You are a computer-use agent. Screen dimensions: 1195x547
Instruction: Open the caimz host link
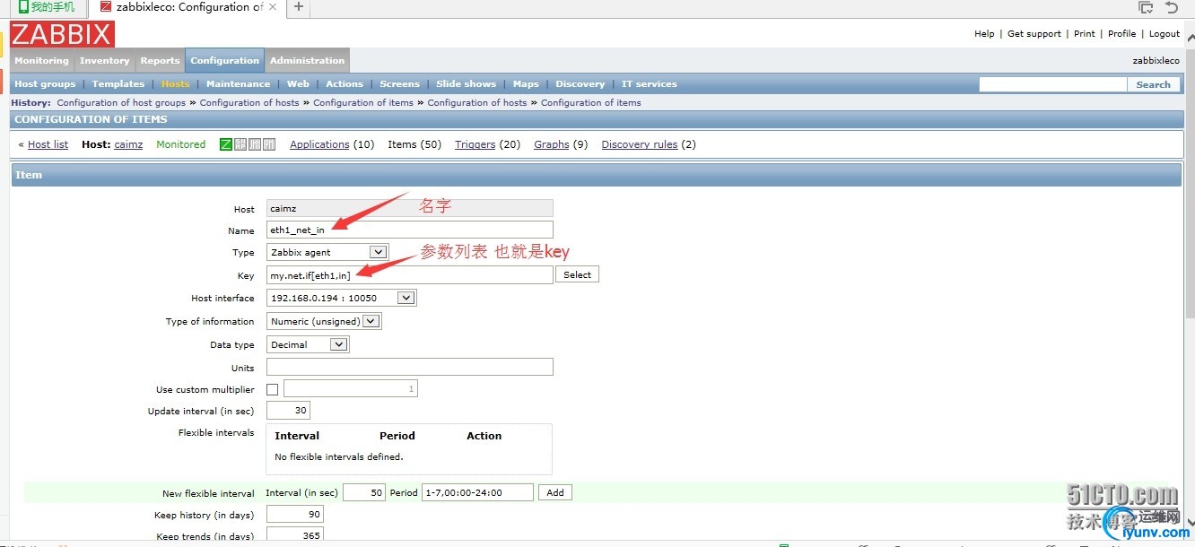[x=128, y=144]
